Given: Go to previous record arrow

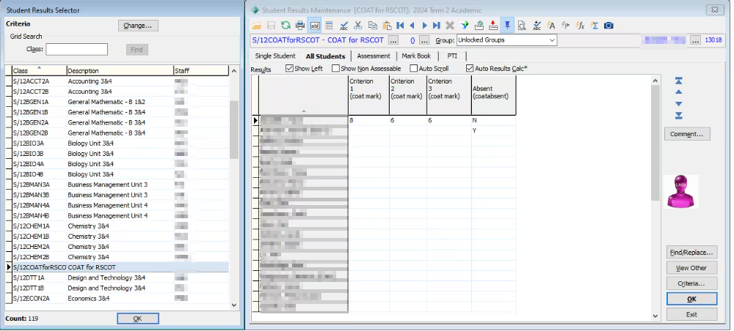Looking at the screenshot, I should [412, 26].
